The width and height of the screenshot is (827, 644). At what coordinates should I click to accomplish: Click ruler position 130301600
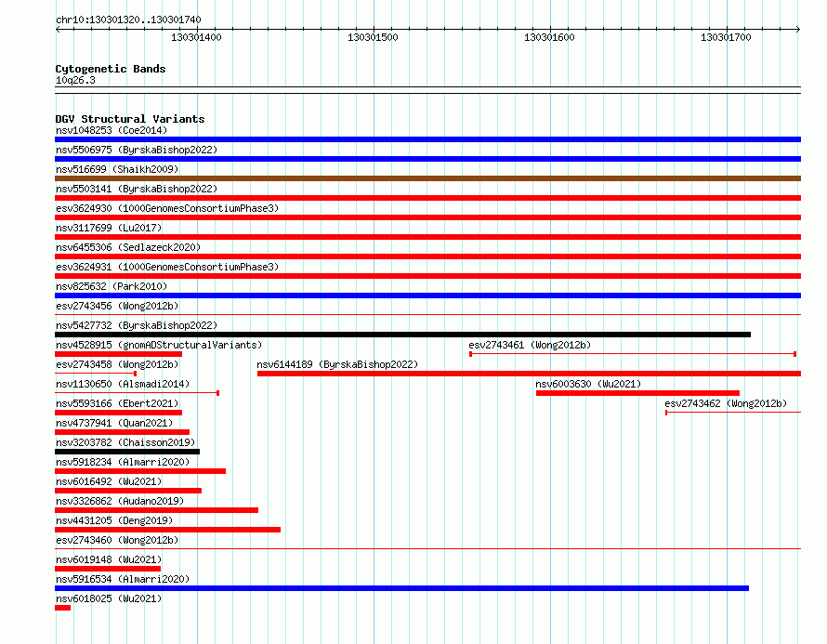549,37
